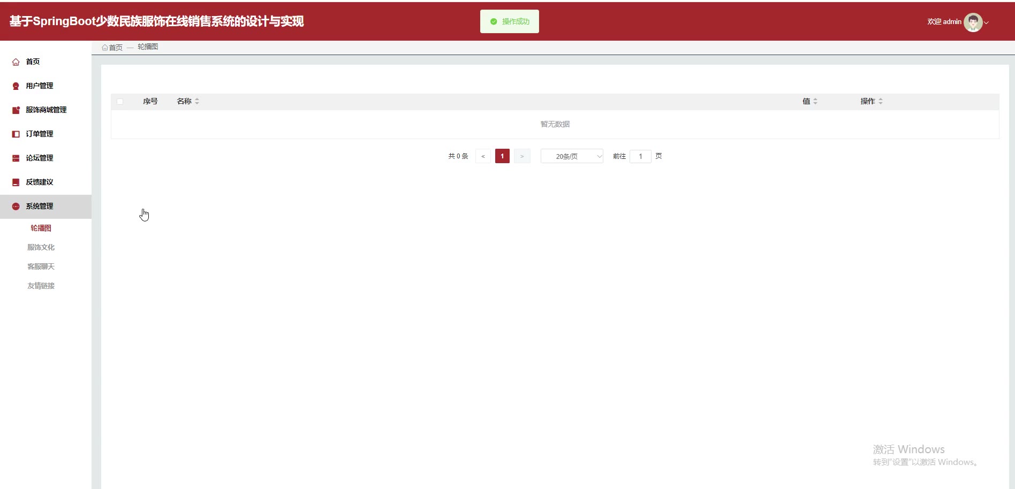Click the 欢迎 admin text
1015x489 pixels.
coord(944,22)
